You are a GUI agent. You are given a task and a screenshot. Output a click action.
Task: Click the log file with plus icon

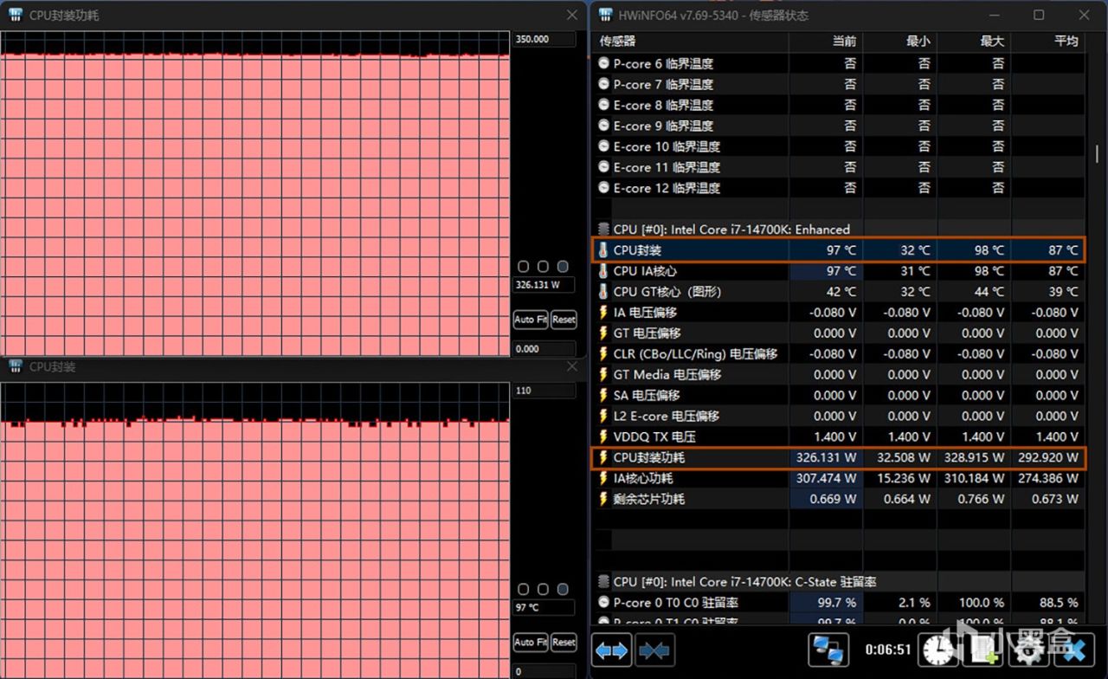984,650
